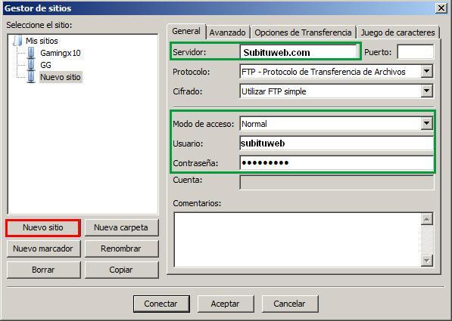Select the Mis sitios folder icon
The width and height of the screenshot is (452, 321).
click(17, 41)
